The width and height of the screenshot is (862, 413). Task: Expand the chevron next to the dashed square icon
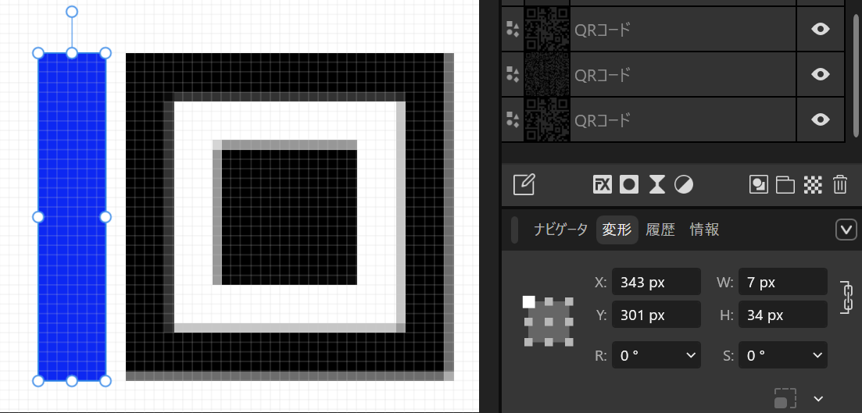click(818, 399)
